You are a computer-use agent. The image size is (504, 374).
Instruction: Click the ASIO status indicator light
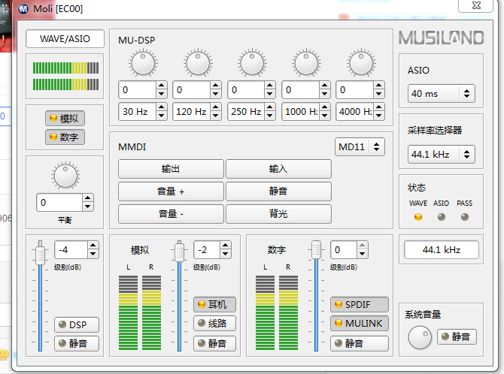pos(442,217)
